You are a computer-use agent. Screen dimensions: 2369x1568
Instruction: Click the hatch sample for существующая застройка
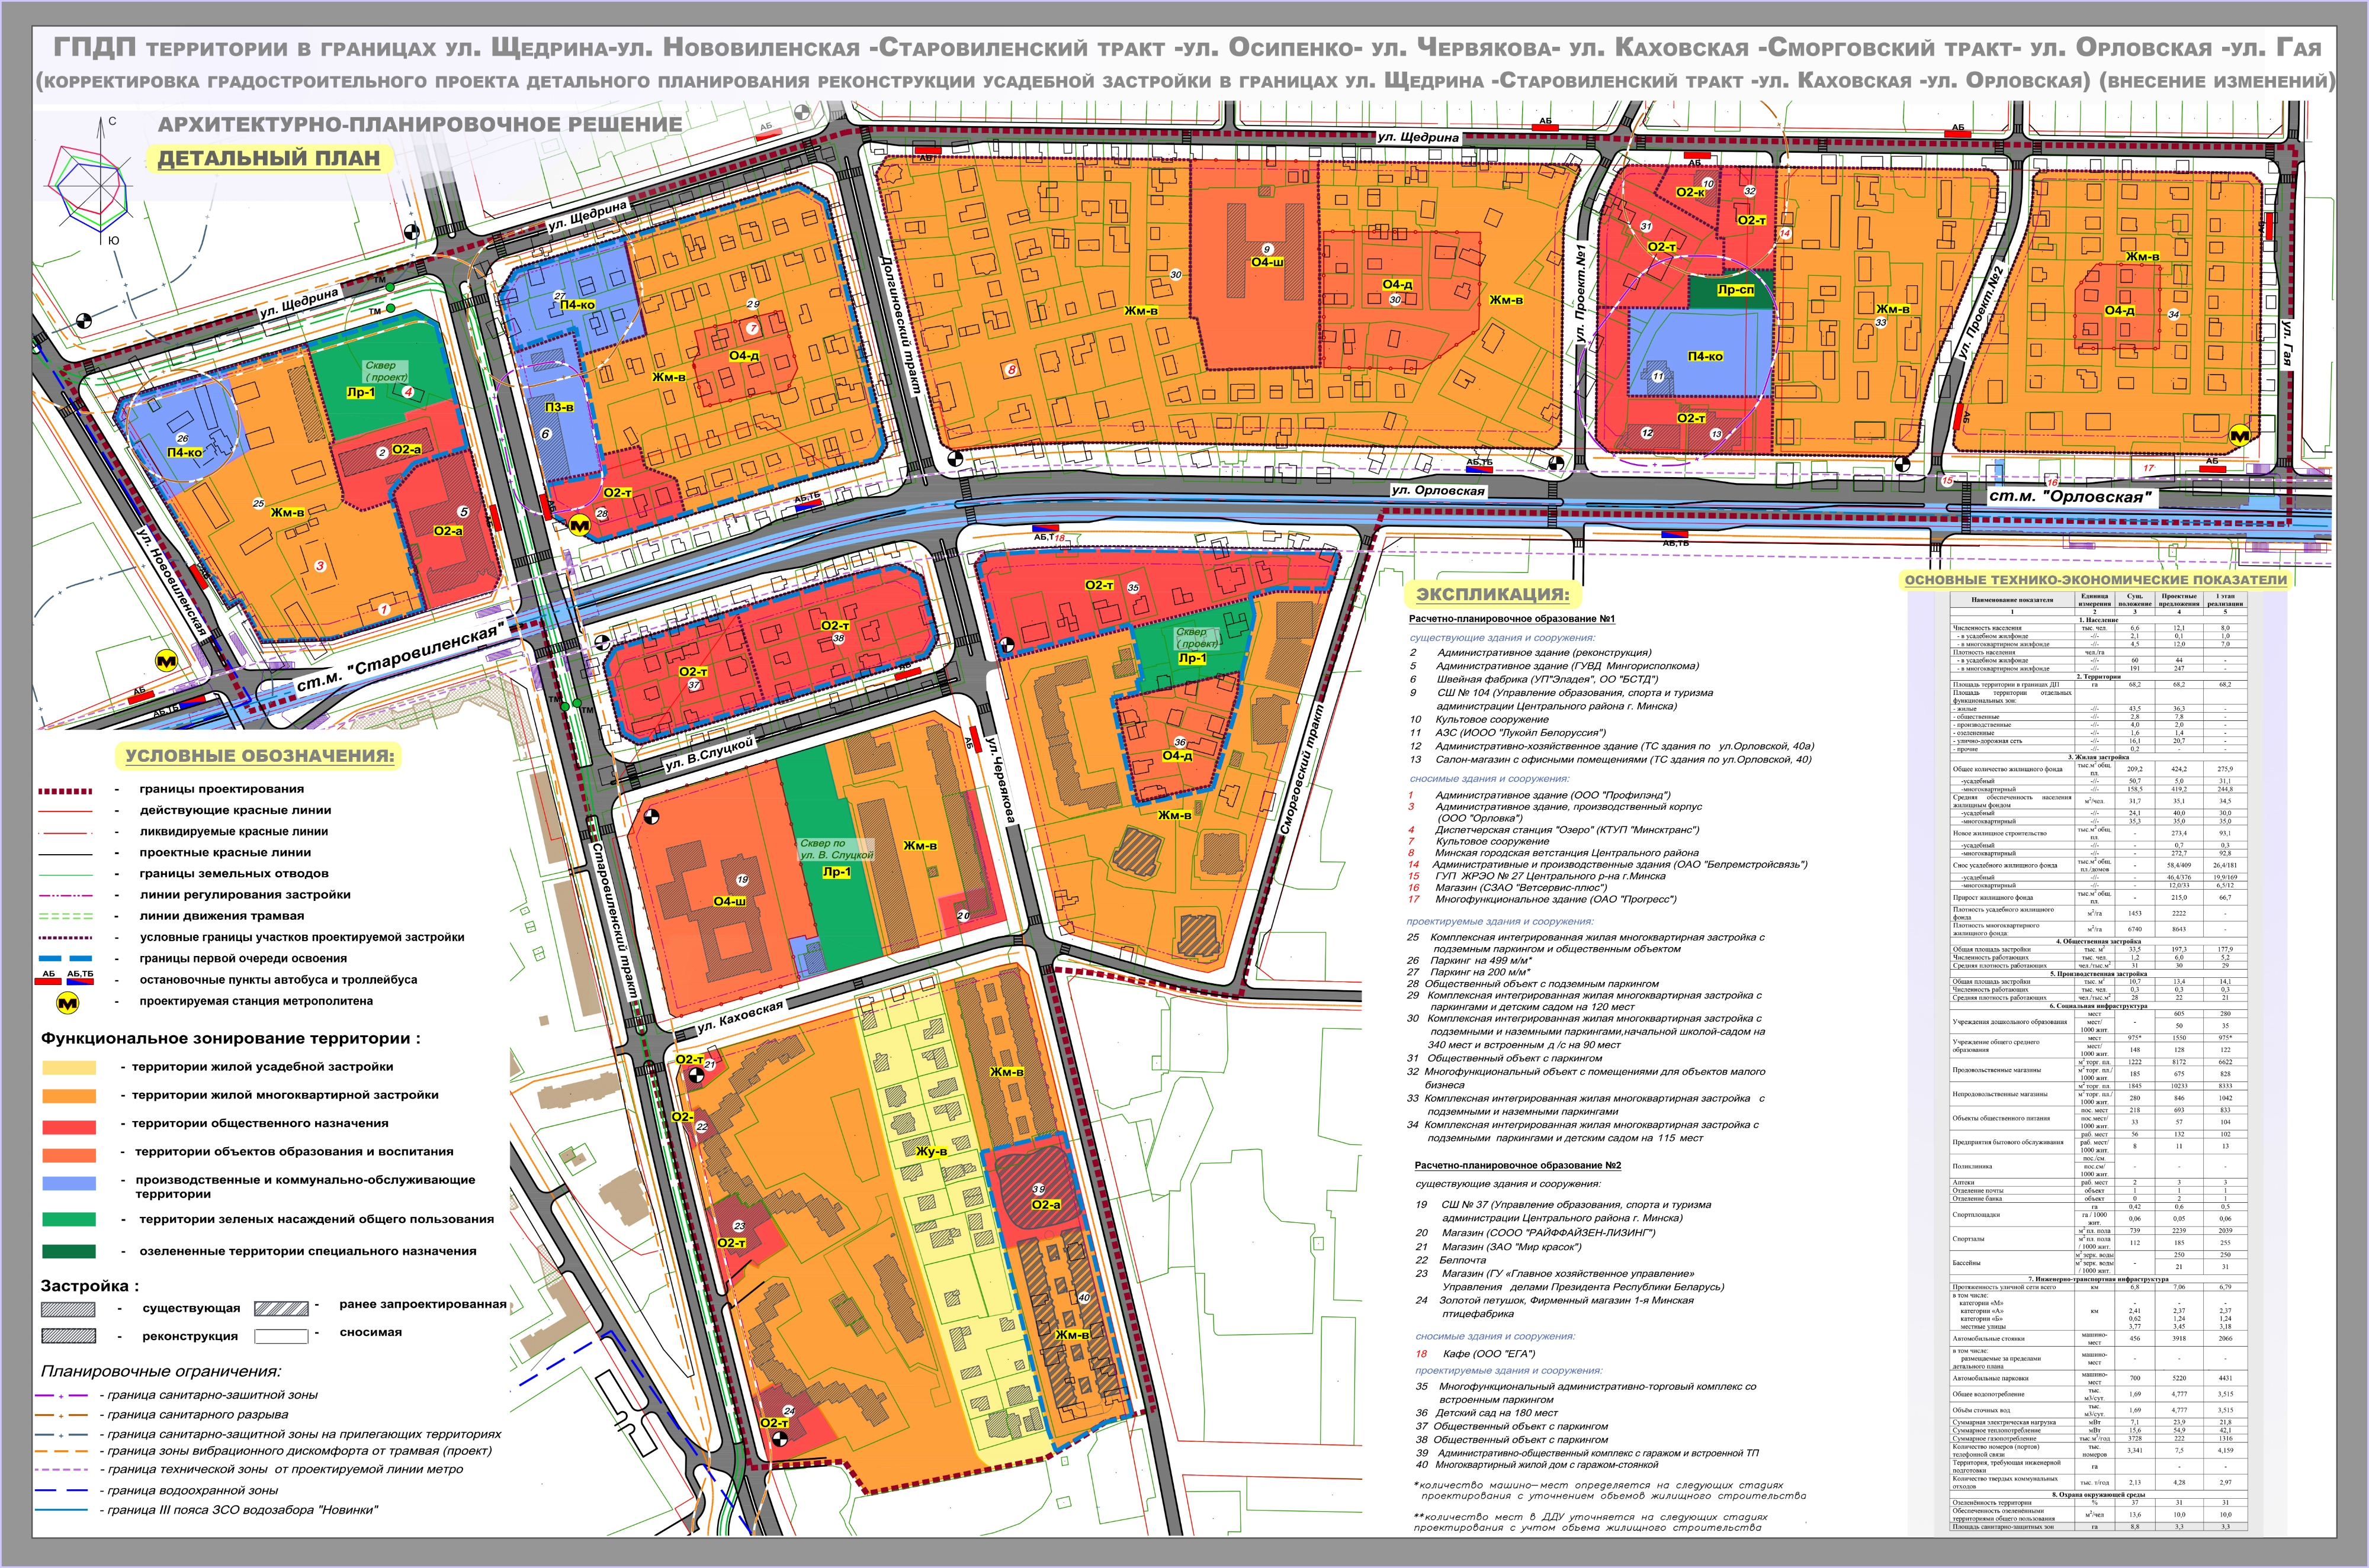[x=69, y=1309]
